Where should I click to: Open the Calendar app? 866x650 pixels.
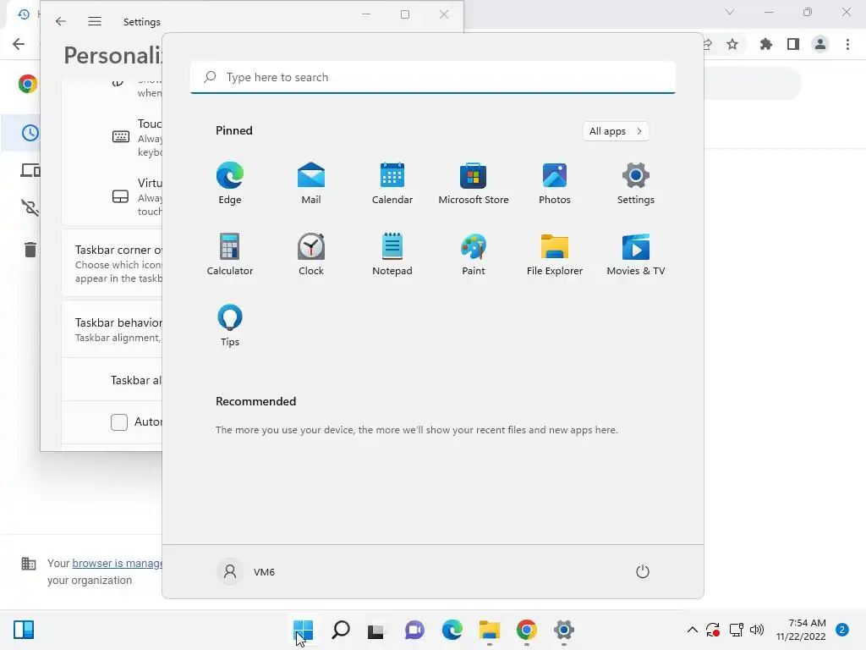392,183
